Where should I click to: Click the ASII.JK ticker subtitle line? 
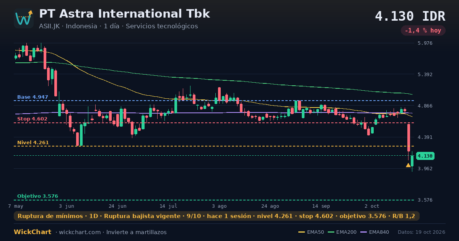[119, 26]
